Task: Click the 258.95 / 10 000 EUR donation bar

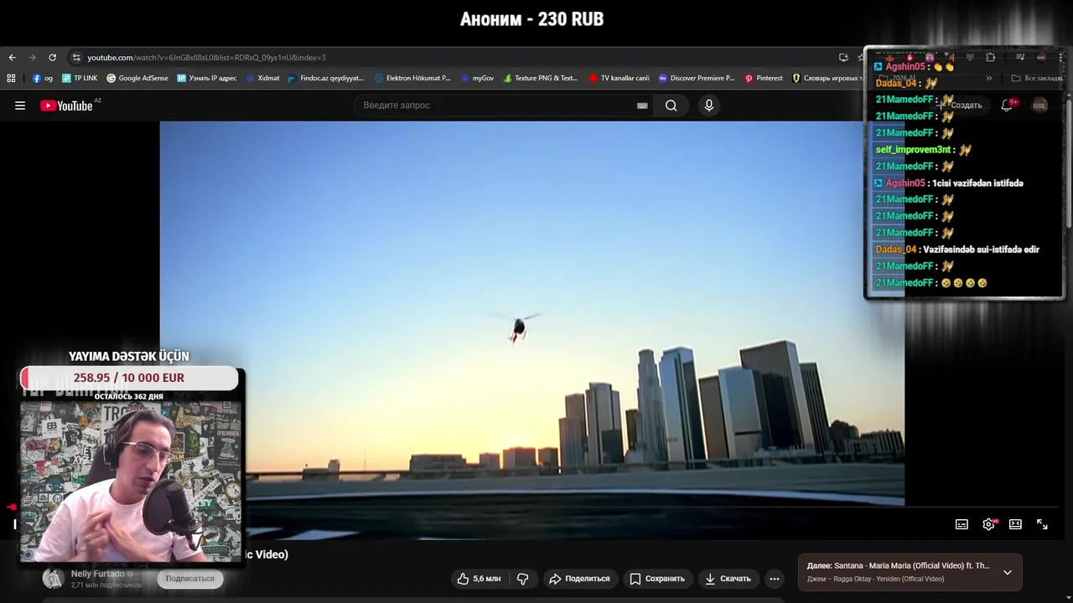Action: [x=129, y=378]
